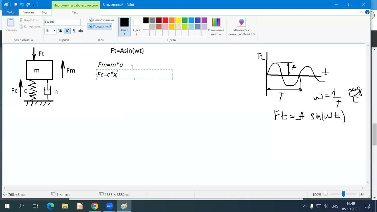The width and height of the screenshot is (377, 212).
Task: Switch to the View (Вид) tab
Action: tap(44, 12)
